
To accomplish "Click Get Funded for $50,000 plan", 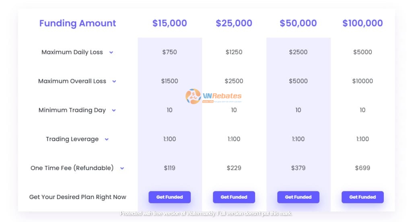I will (x=298, y=197).
